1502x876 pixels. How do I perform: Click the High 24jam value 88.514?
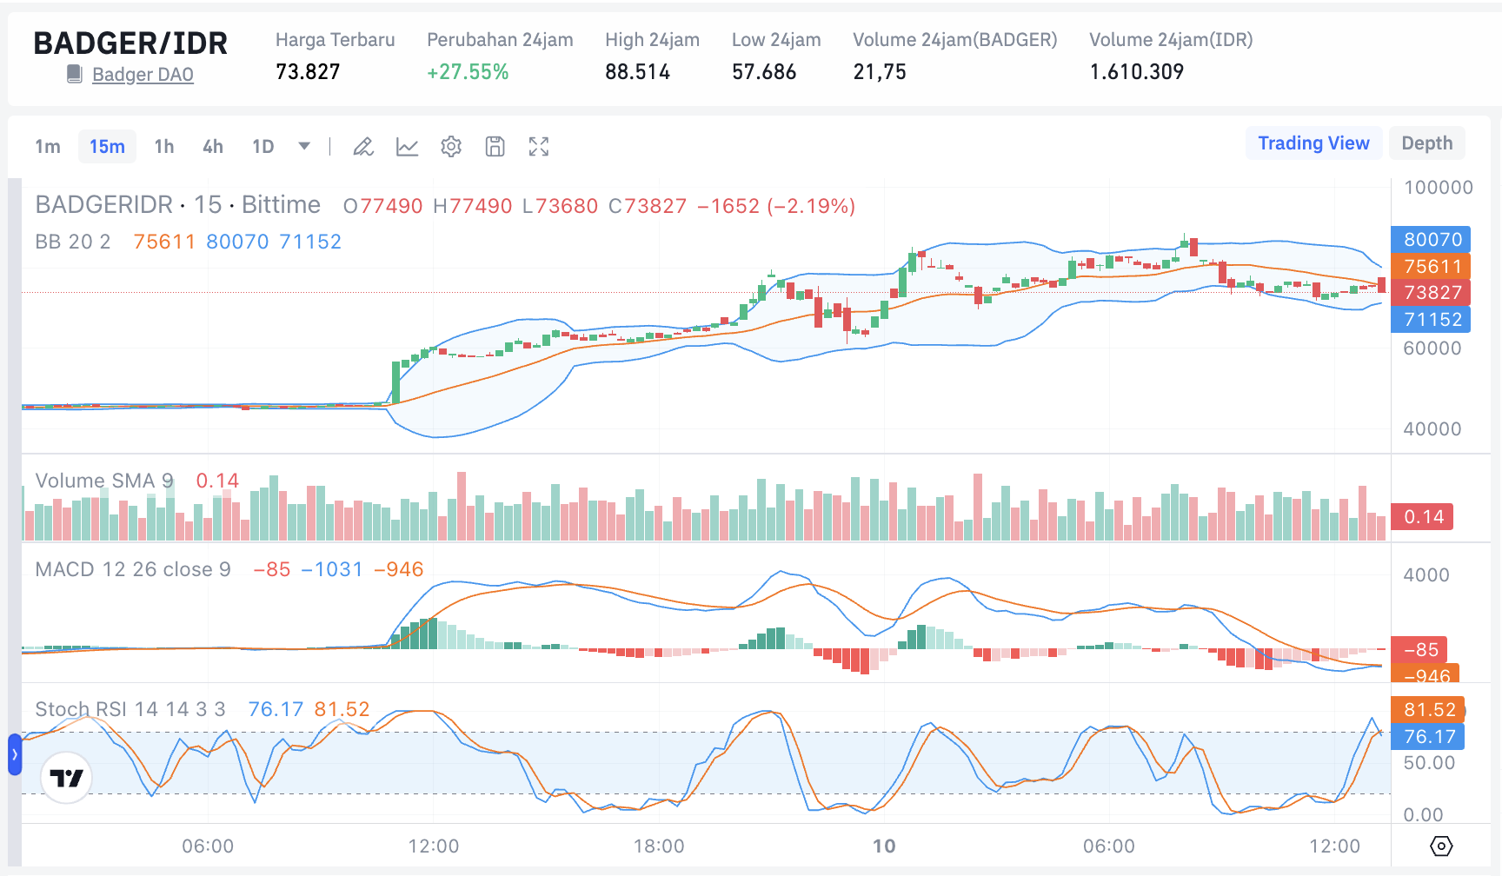click(638, 72)
